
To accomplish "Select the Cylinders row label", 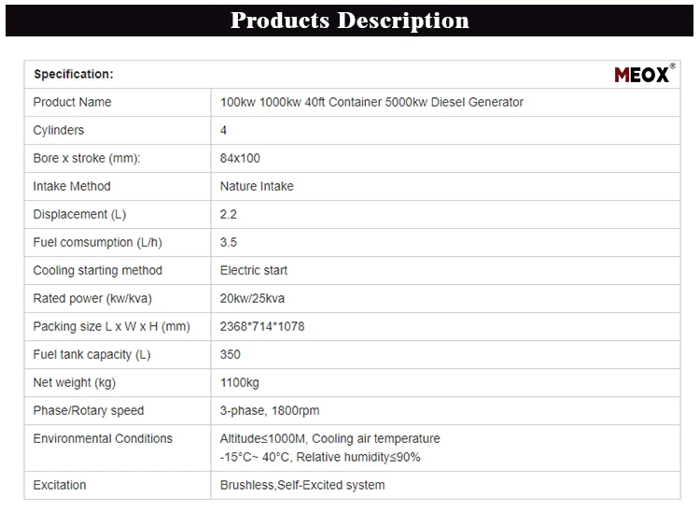I will (58, 130).
